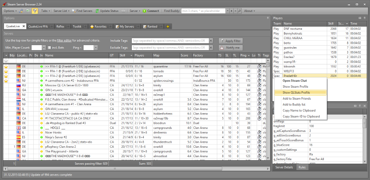Click the Spain flag of Ninja's Server #2
The height and width of the screenshot is (180, 370).
pos(18,137)
